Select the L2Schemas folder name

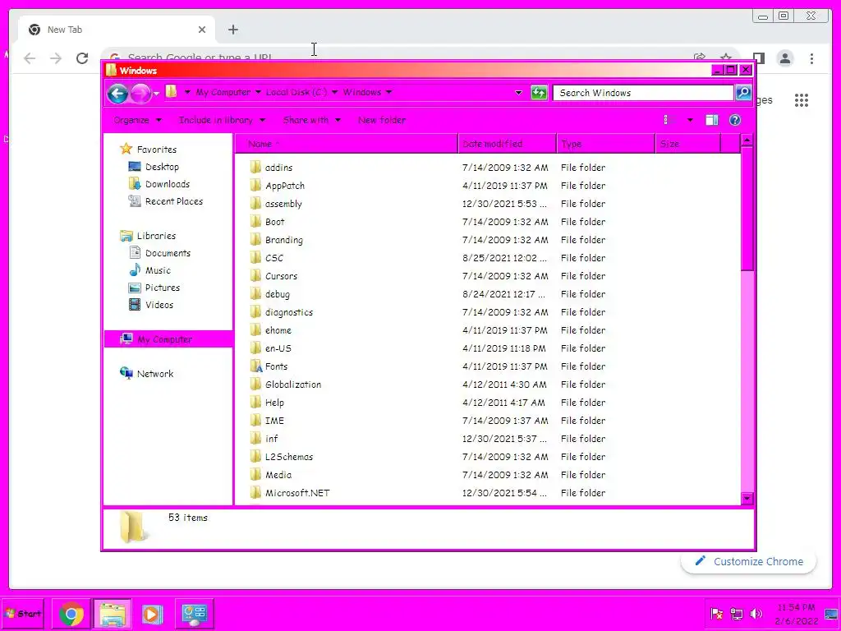point(288,457)
